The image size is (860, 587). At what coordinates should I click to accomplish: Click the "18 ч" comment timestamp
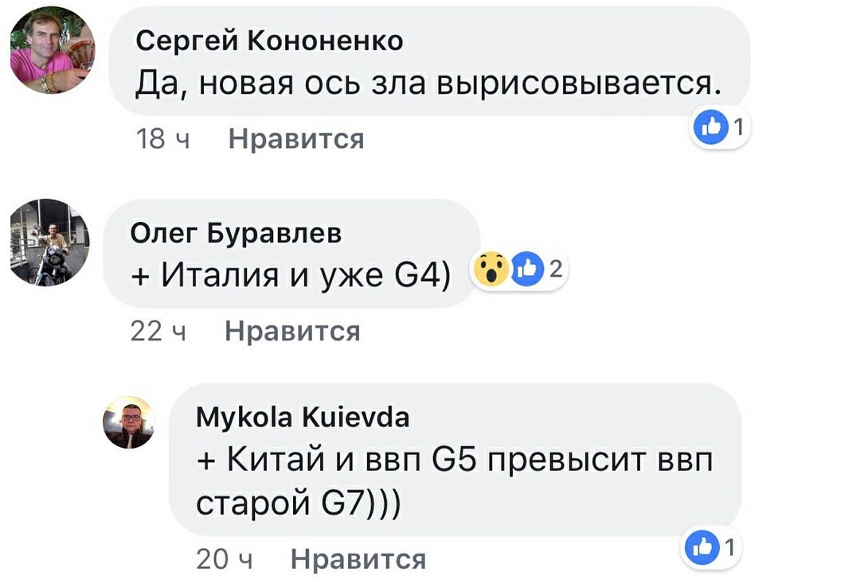click(x=162, y=140)
